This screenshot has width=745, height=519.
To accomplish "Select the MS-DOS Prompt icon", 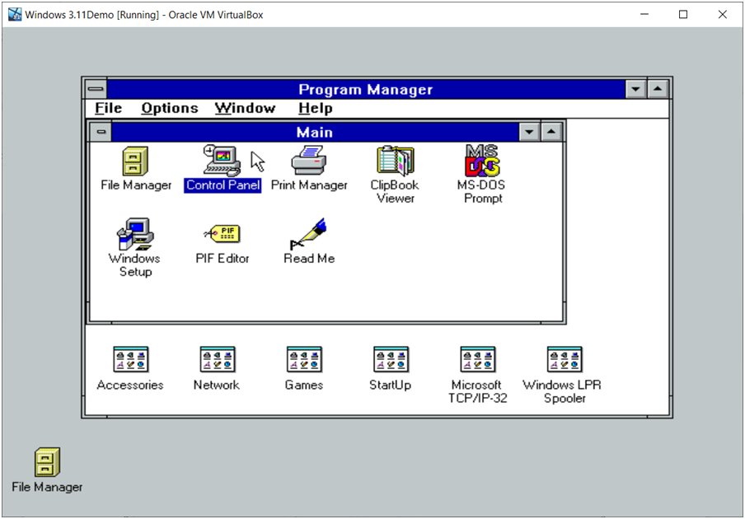I will click(482, 161).
